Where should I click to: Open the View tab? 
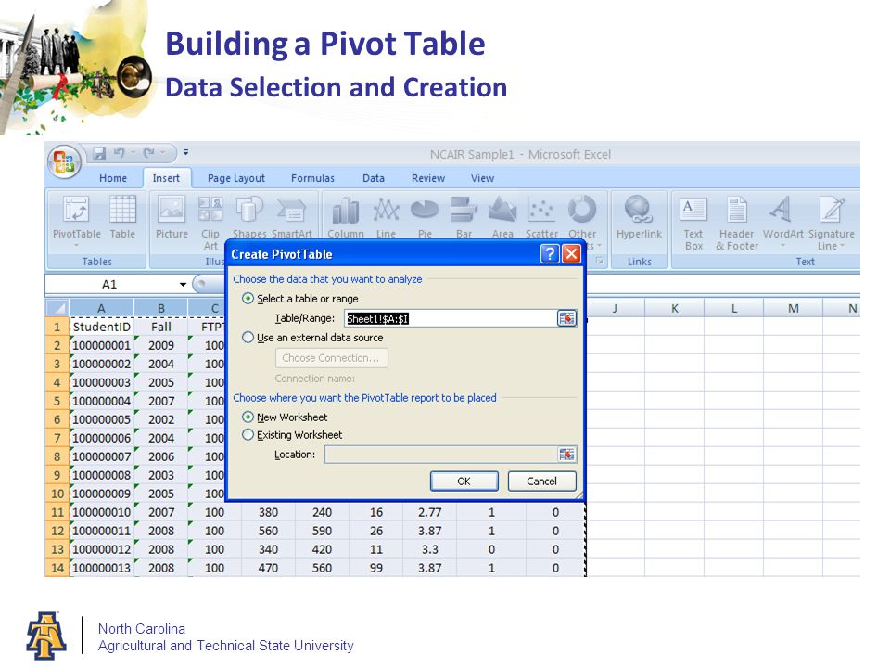[x=482, y=178]
